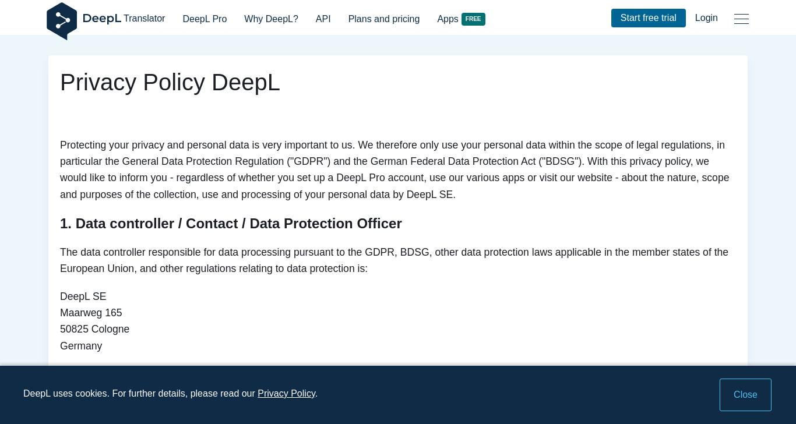This screenshot has height=424, width=796.
Task: Open the DeepL Translator home link
Action: pyautogui.click(x=106, y=19)
